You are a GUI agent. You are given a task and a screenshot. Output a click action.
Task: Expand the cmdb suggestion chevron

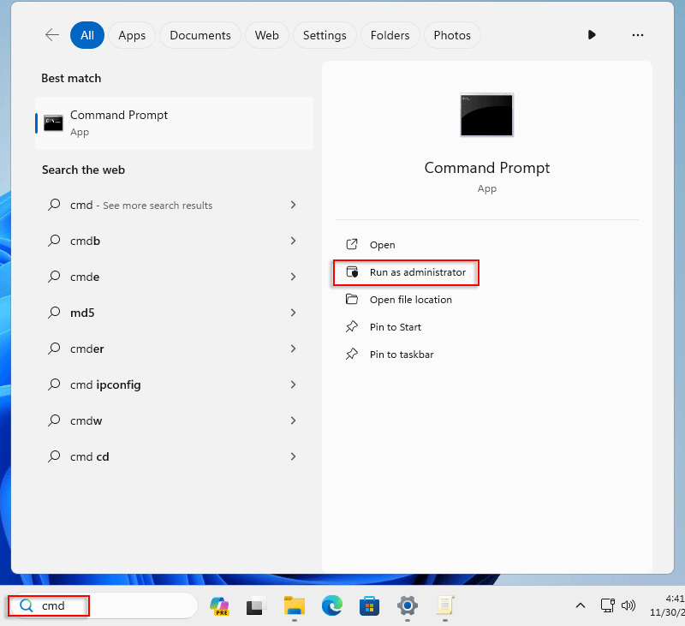293,241
